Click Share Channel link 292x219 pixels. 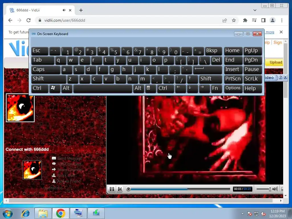pos(70,170)
